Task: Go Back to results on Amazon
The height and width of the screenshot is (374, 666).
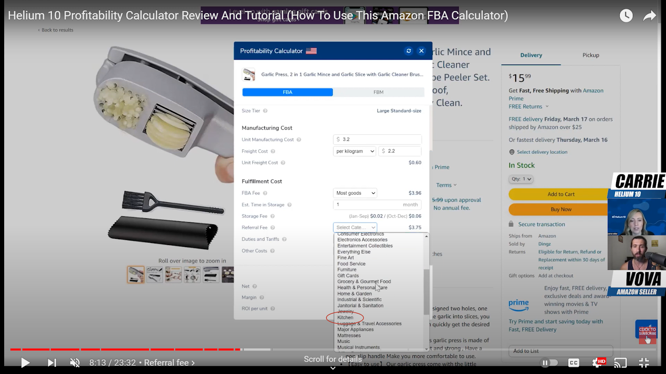Action: pyautogui.click(x=56, y=30)
